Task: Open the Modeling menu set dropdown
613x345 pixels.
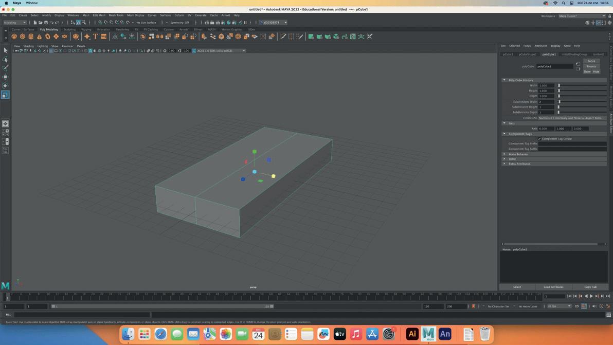Action: (x=15, y=23)
